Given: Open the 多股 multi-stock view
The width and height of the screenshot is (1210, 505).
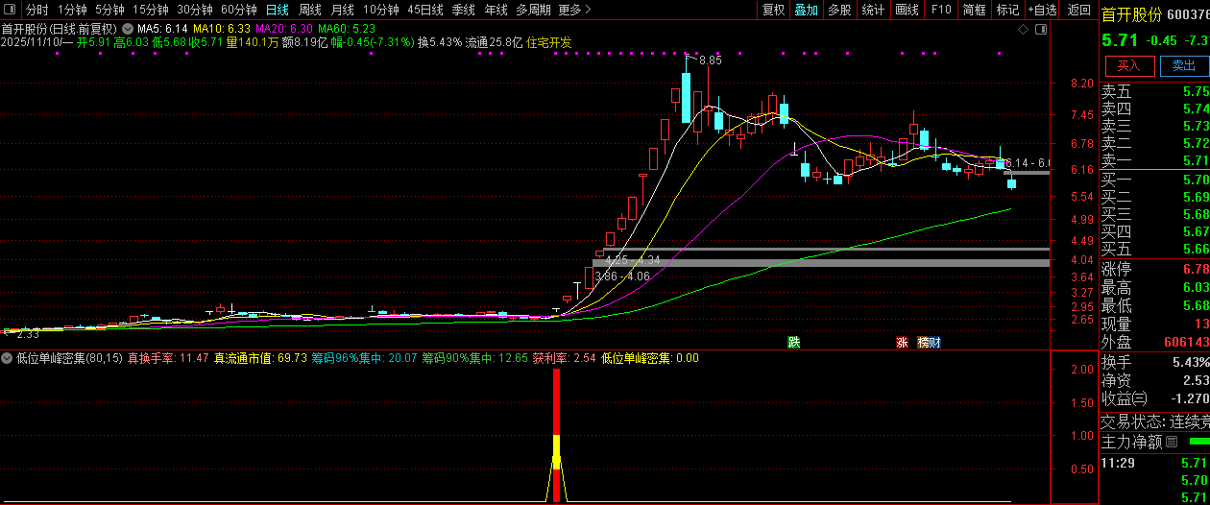Looking at the screenshot, I should click(x=839, y=10).
